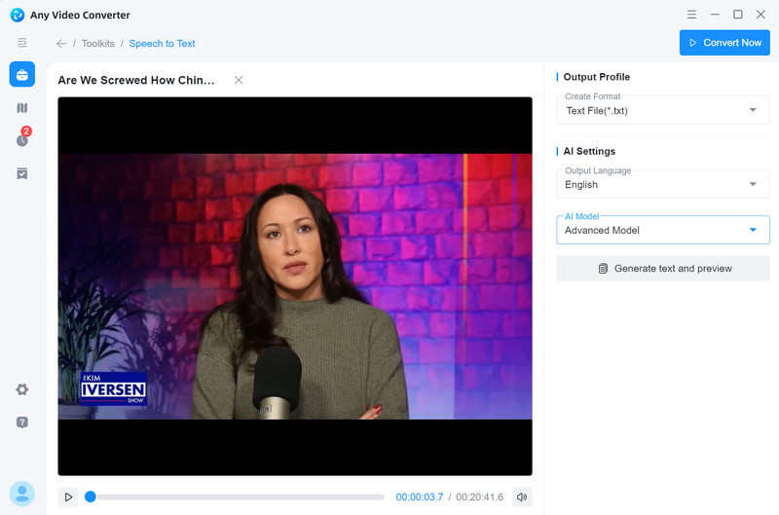Open the Help question mark icon
779x515 pixels.
(21, 423)
